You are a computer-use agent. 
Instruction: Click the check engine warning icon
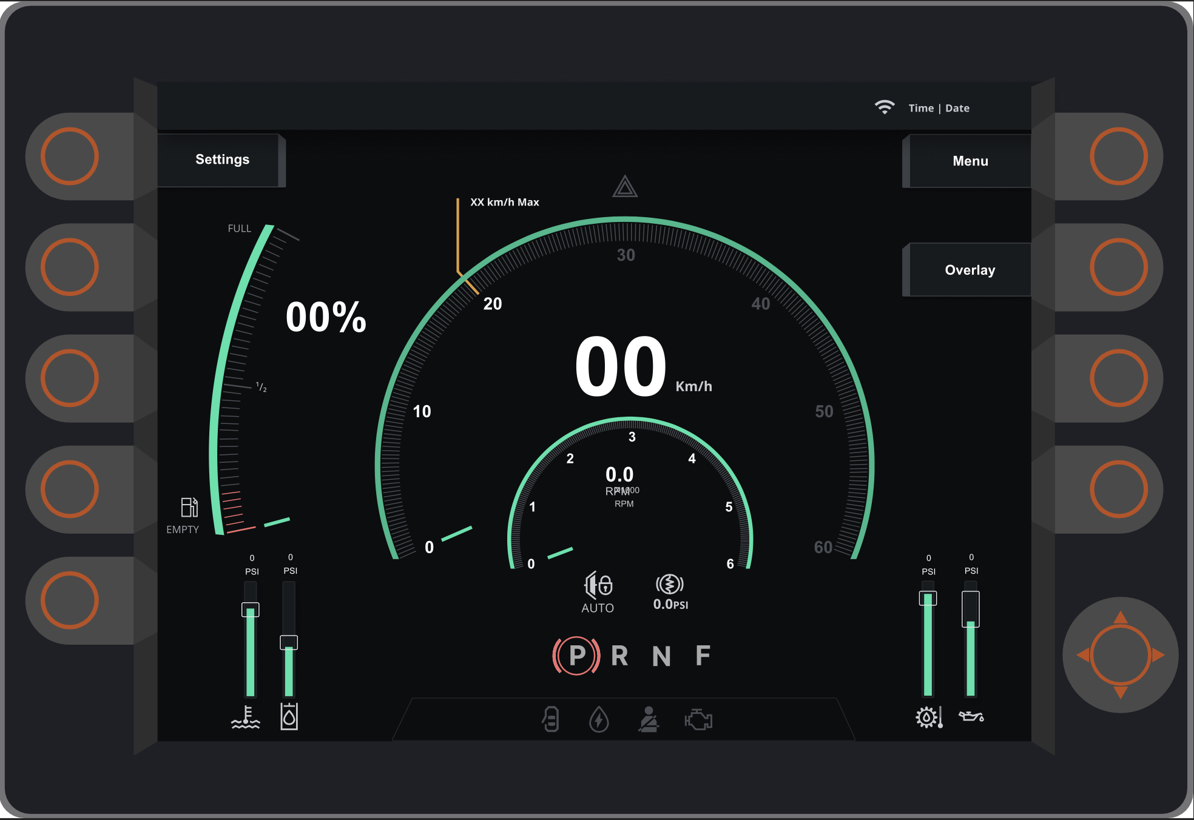coord(698,720)
